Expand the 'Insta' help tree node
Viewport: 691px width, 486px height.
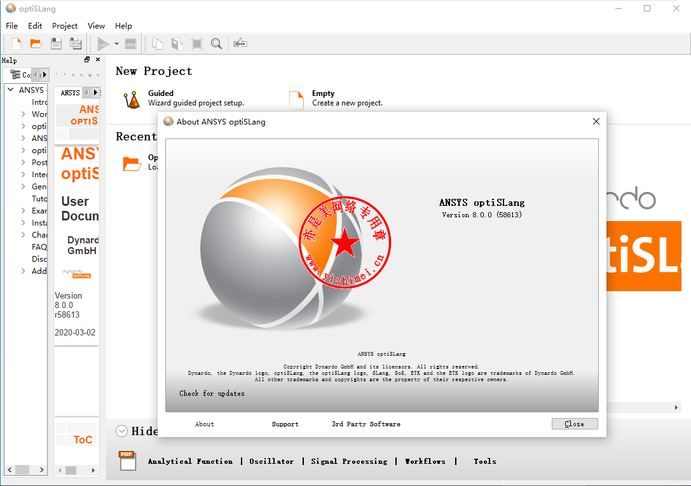tap(23, 223)
